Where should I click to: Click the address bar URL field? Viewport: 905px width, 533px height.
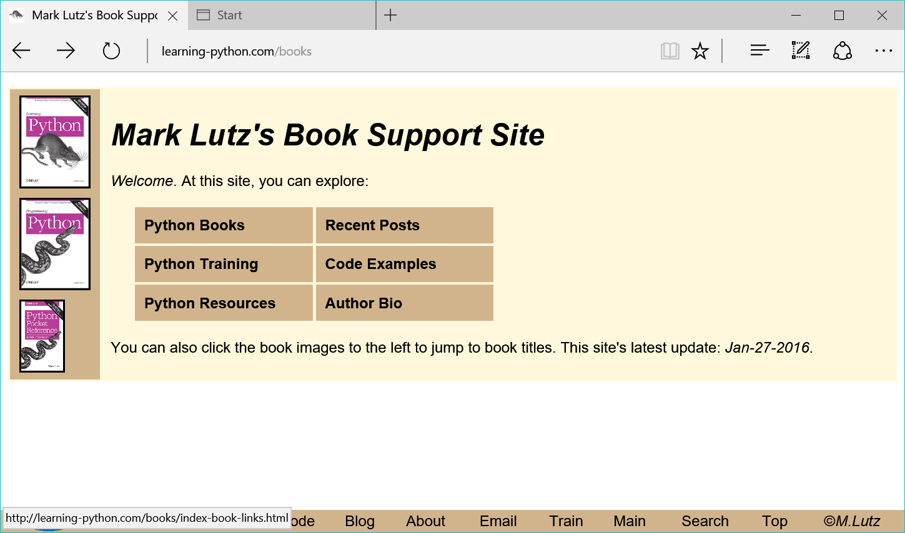click(400, 51)
